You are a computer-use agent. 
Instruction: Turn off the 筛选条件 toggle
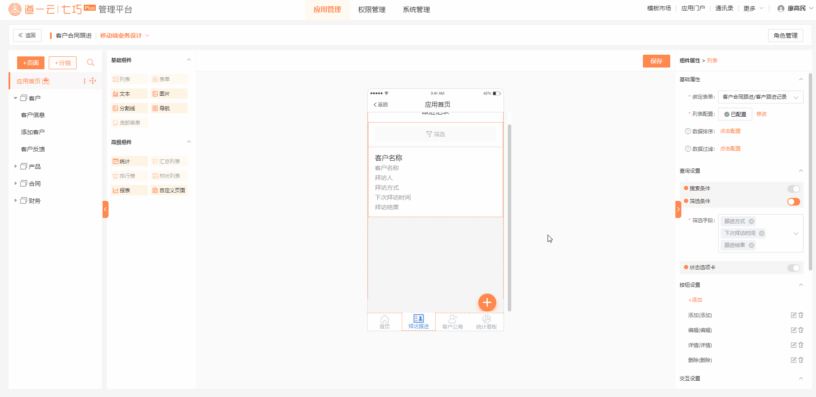click(793, 202)
